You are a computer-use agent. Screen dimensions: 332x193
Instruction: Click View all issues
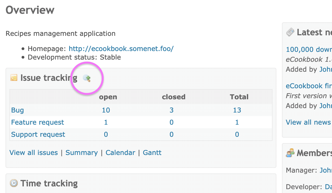coord(33,153)
